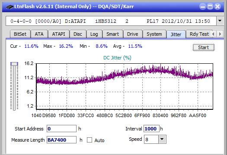Click the AA5F00 x-axis label
The height and width of the screenshot is (155, 227).
pyautogui.click(x=198, y=115)
